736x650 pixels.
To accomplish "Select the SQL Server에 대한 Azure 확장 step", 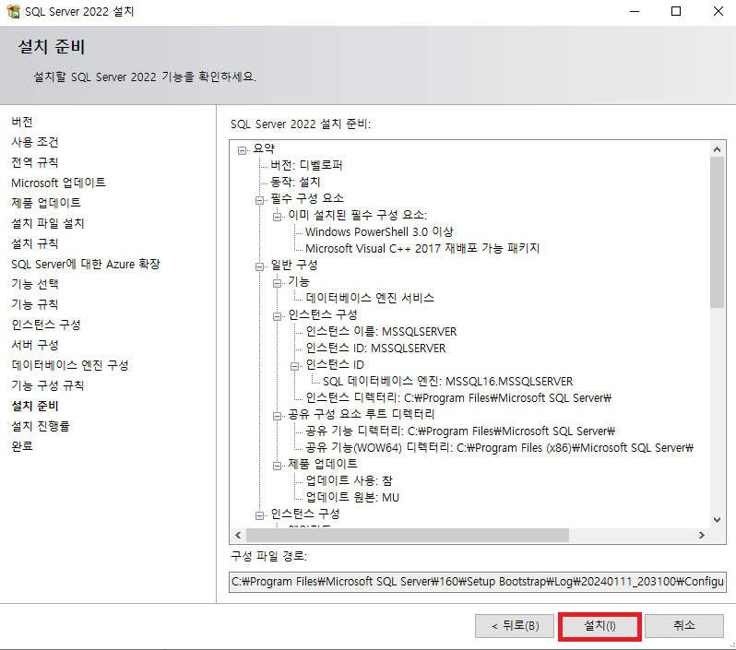I will (86, 264).
